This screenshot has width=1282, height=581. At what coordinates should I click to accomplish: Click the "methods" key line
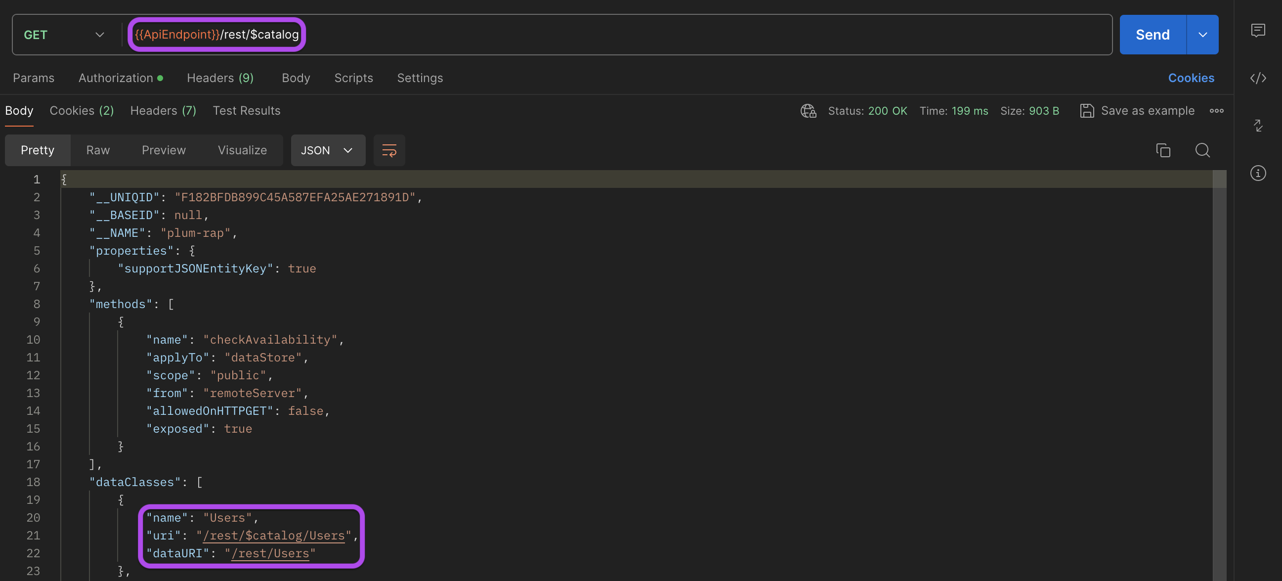[x=131, y=304]
